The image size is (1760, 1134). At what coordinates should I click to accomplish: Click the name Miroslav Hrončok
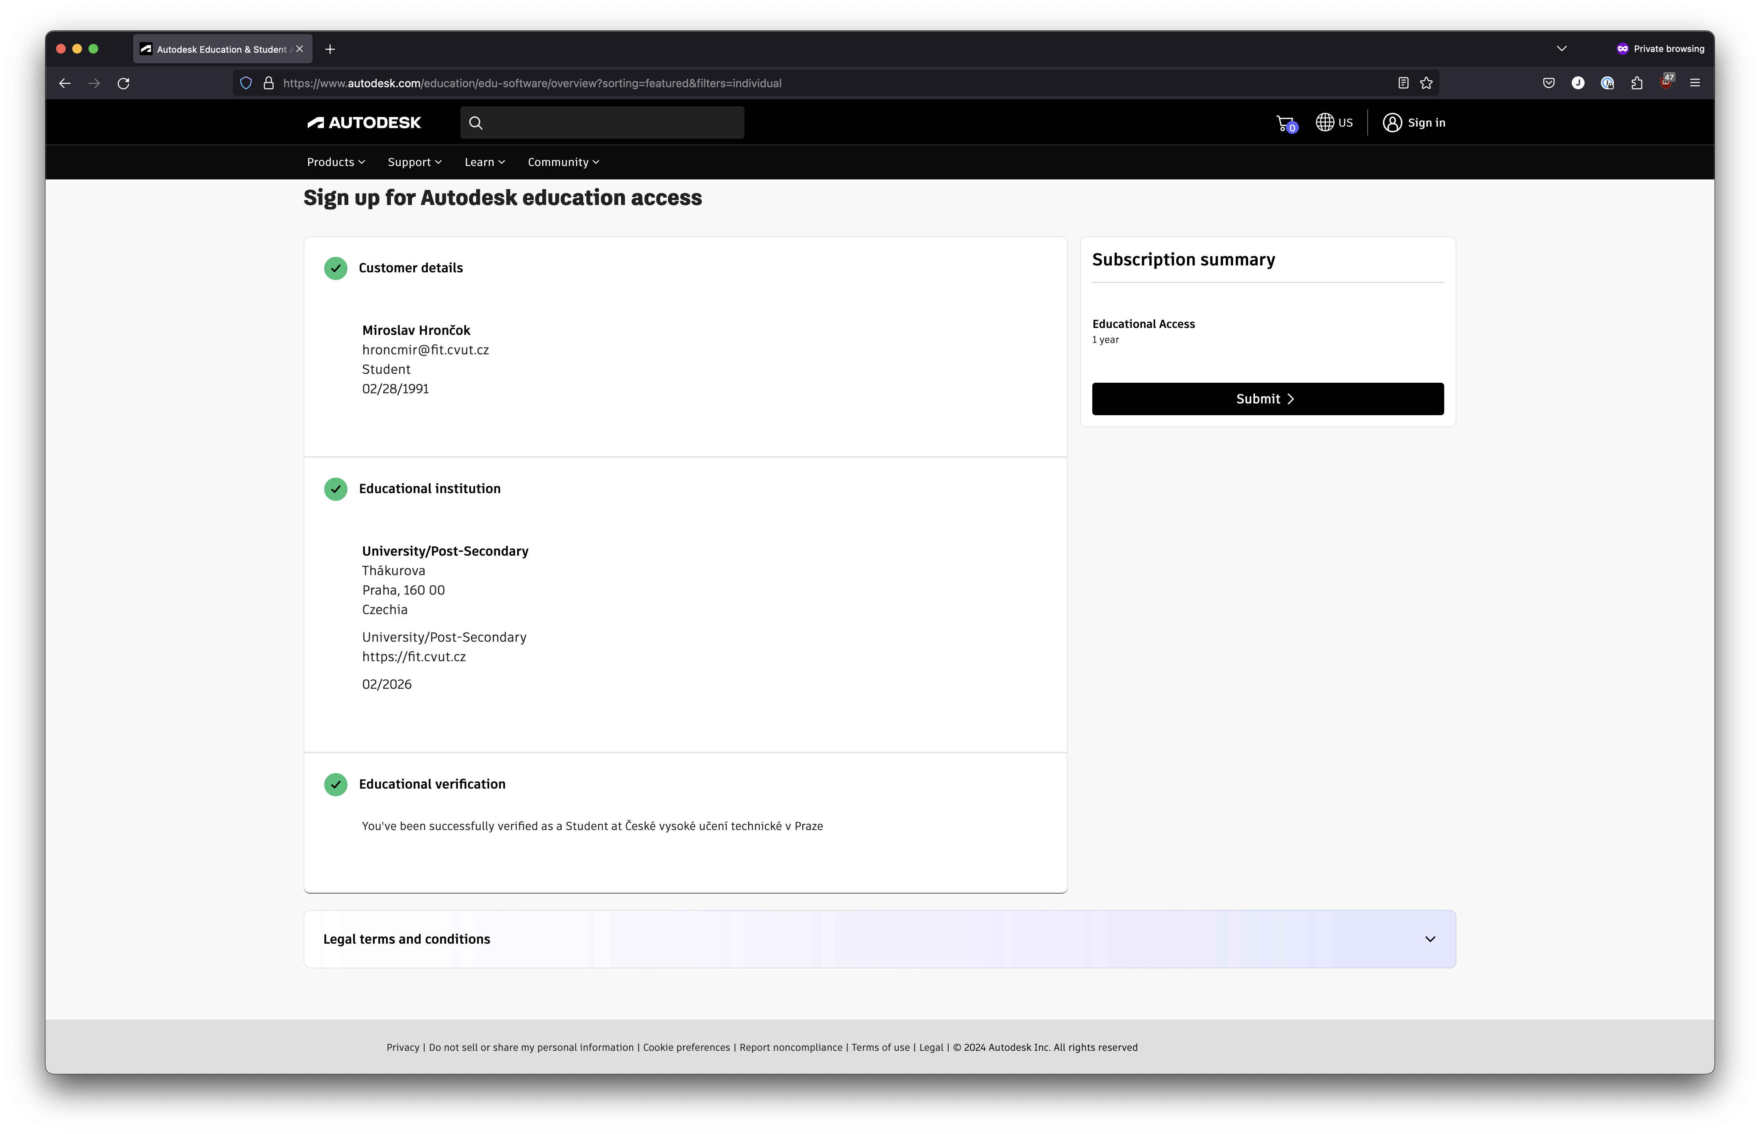[x=416, y=331]
